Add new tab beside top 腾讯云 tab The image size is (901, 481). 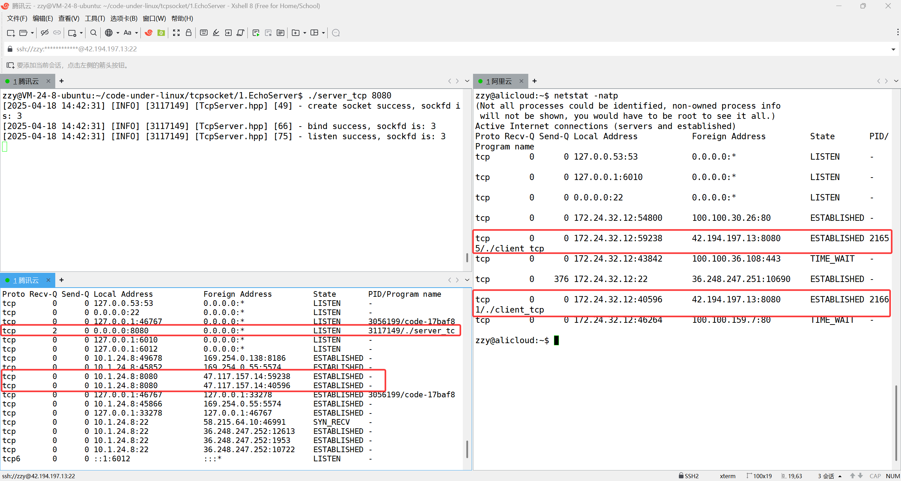pyautogui.click(x=62, y=81)
